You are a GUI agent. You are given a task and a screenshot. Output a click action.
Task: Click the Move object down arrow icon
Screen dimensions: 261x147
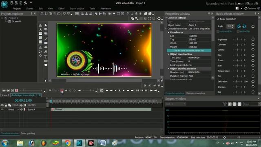click(x=132, y=13)
